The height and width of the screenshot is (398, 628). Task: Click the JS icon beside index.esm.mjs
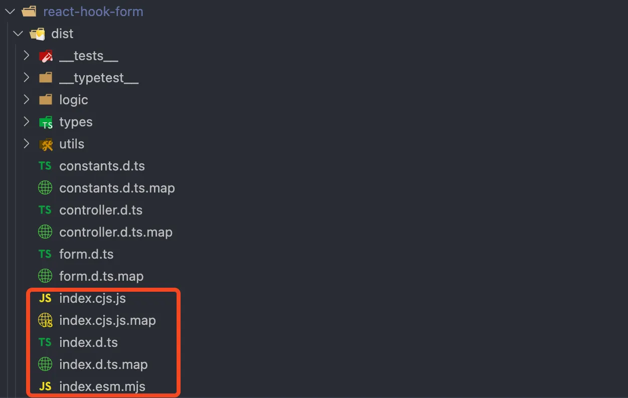[x=45, y=386]
